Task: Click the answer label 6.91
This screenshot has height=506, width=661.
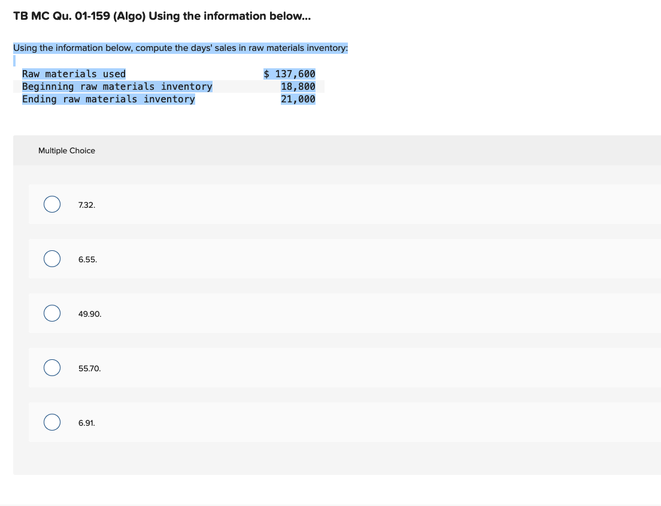Action: pos(86,422)
